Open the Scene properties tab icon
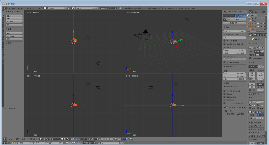 [x=261, y=35]
